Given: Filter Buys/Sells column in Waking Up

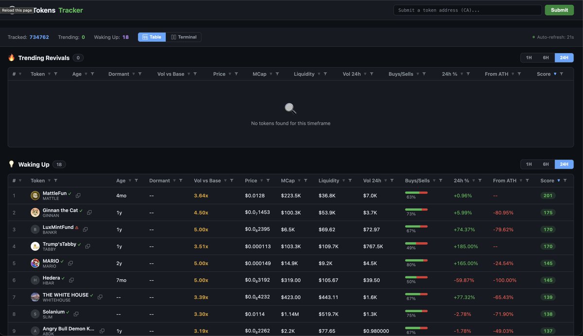Looking at the screenshot, I should coord(441,181).
